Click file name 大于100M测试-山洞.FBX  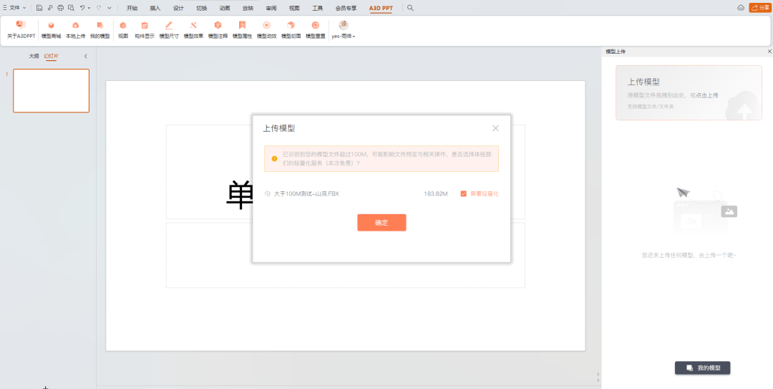click(x=306, y=193)
